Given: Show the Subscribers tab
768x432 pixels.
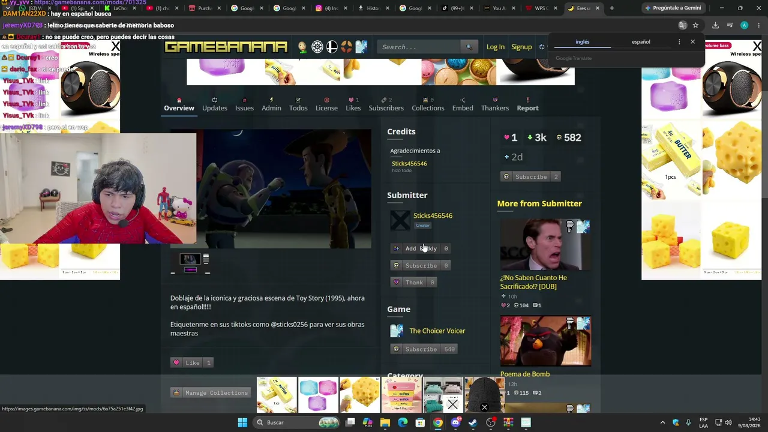Looking at the screenshot, I should [386, 104].
